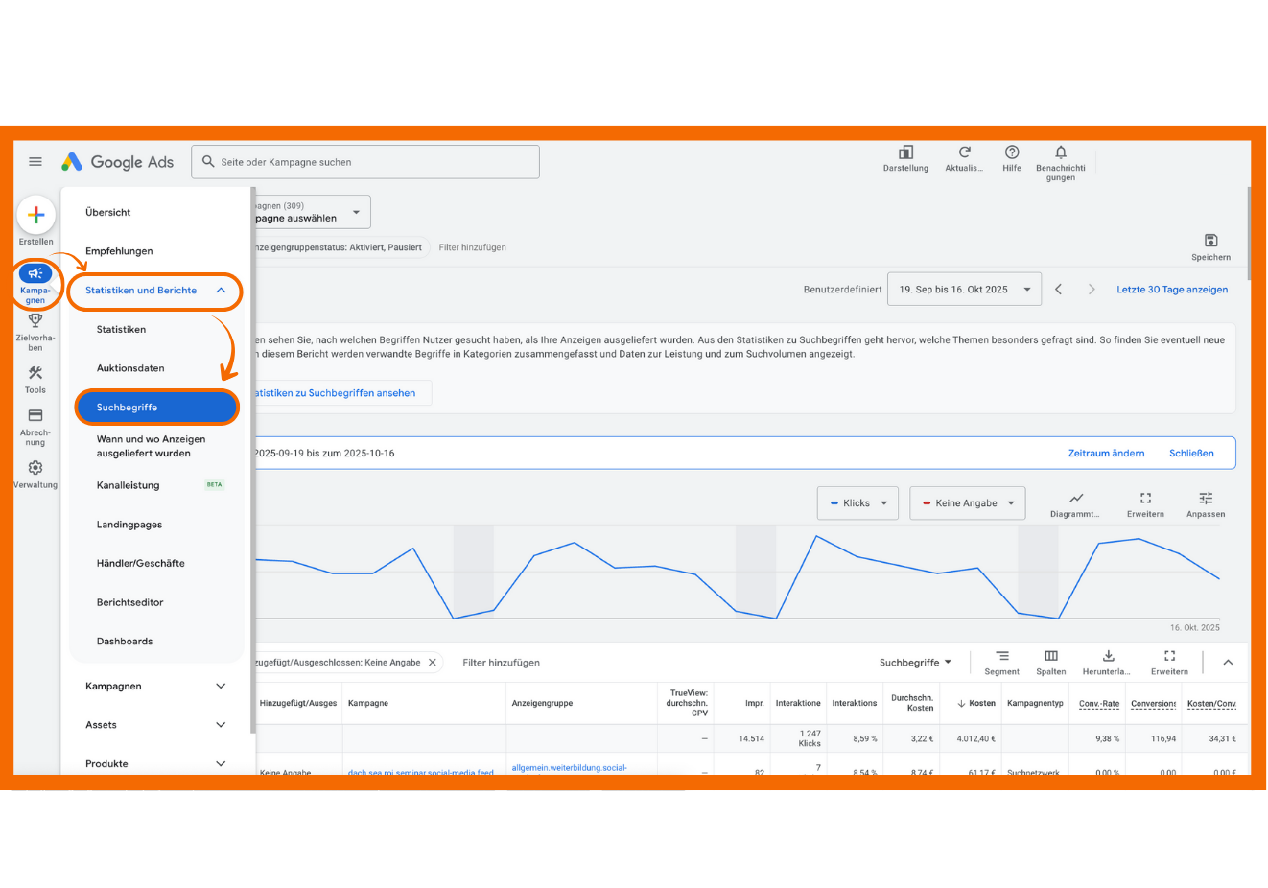Screen dimensions: 1268x888
Task: Click the Aktualisieren refresh icon
Action: 964,152
